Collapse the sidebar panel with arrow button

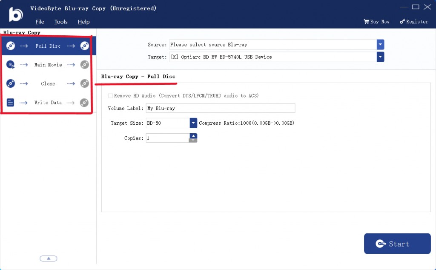coord(49,259)
